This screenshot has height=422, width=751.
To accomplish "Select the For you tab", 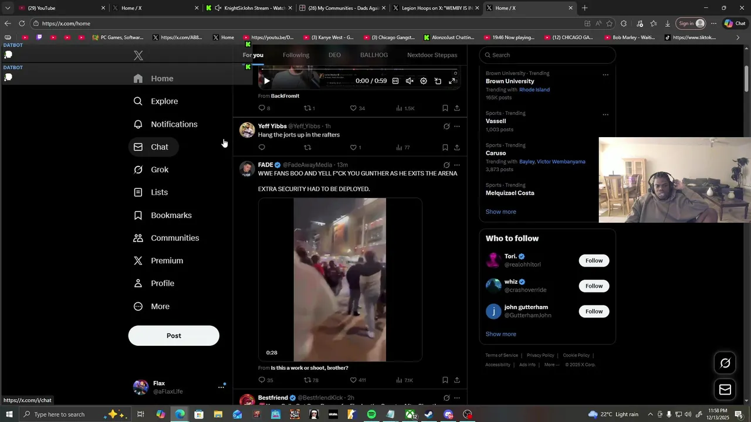I will tap(253, 55).
